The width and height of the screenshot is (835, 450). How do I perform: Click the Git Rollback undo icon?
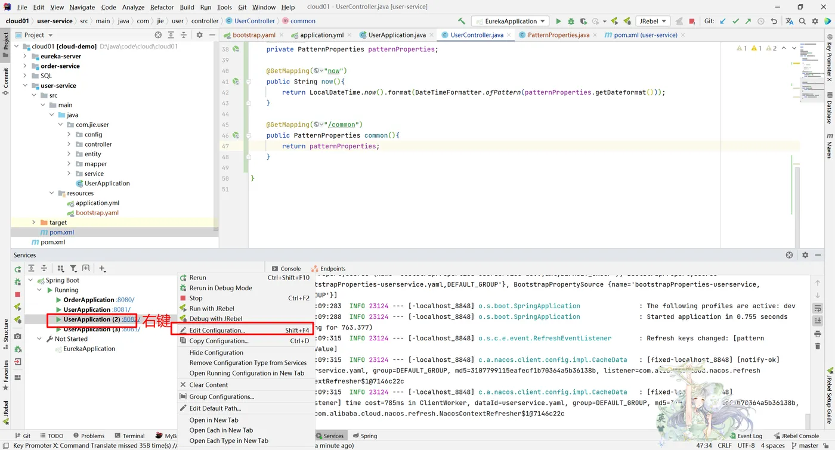tap(774, 21)
